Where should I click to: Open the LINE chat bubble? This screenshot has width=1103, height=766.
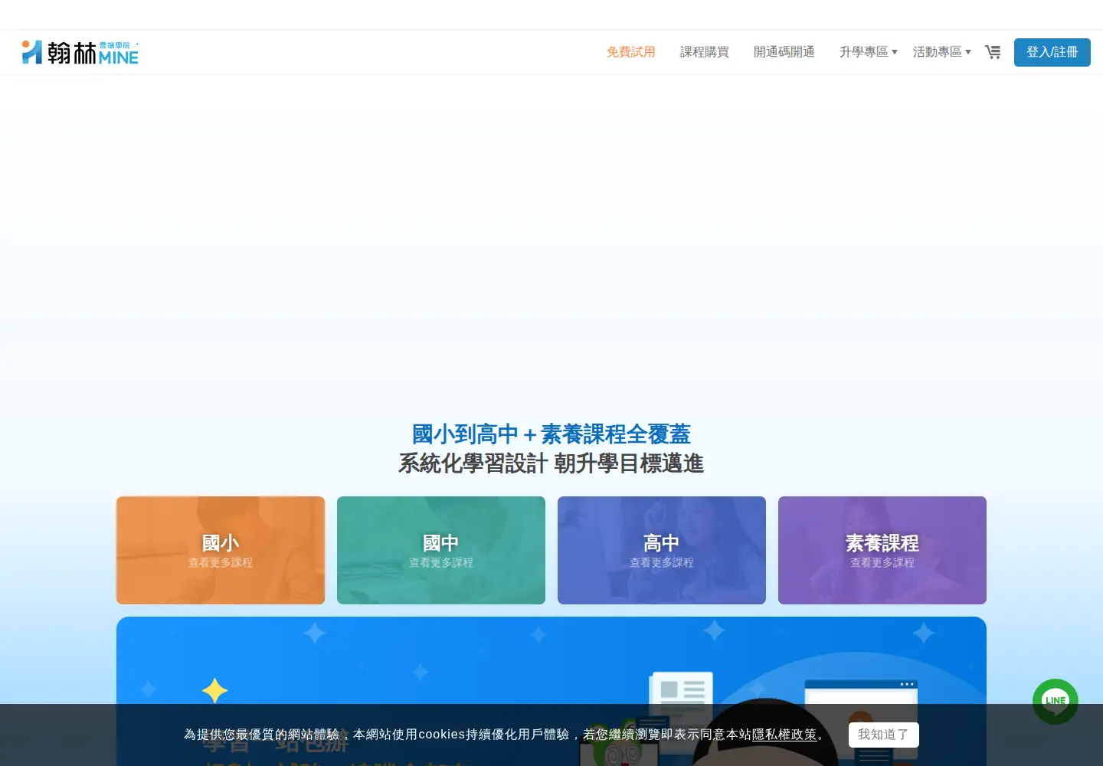click(1056, 702)
